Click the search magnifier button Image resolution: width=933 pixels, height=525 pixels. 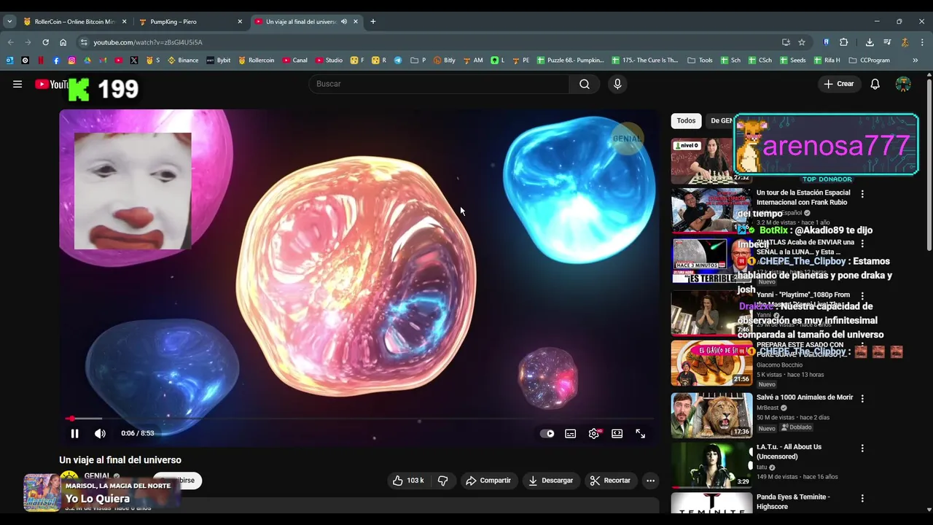tap(585, 84)
